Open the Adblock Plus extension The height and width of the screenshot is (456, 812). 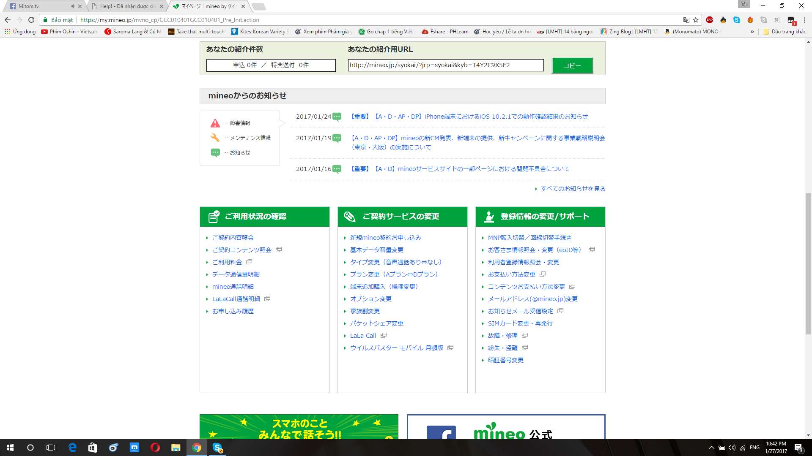pyautogui.click(x=710, y=20)
